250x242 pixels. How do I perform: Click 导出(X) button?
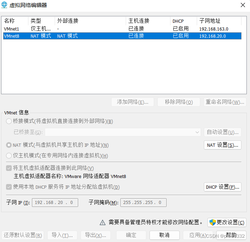tap(96, 235)
